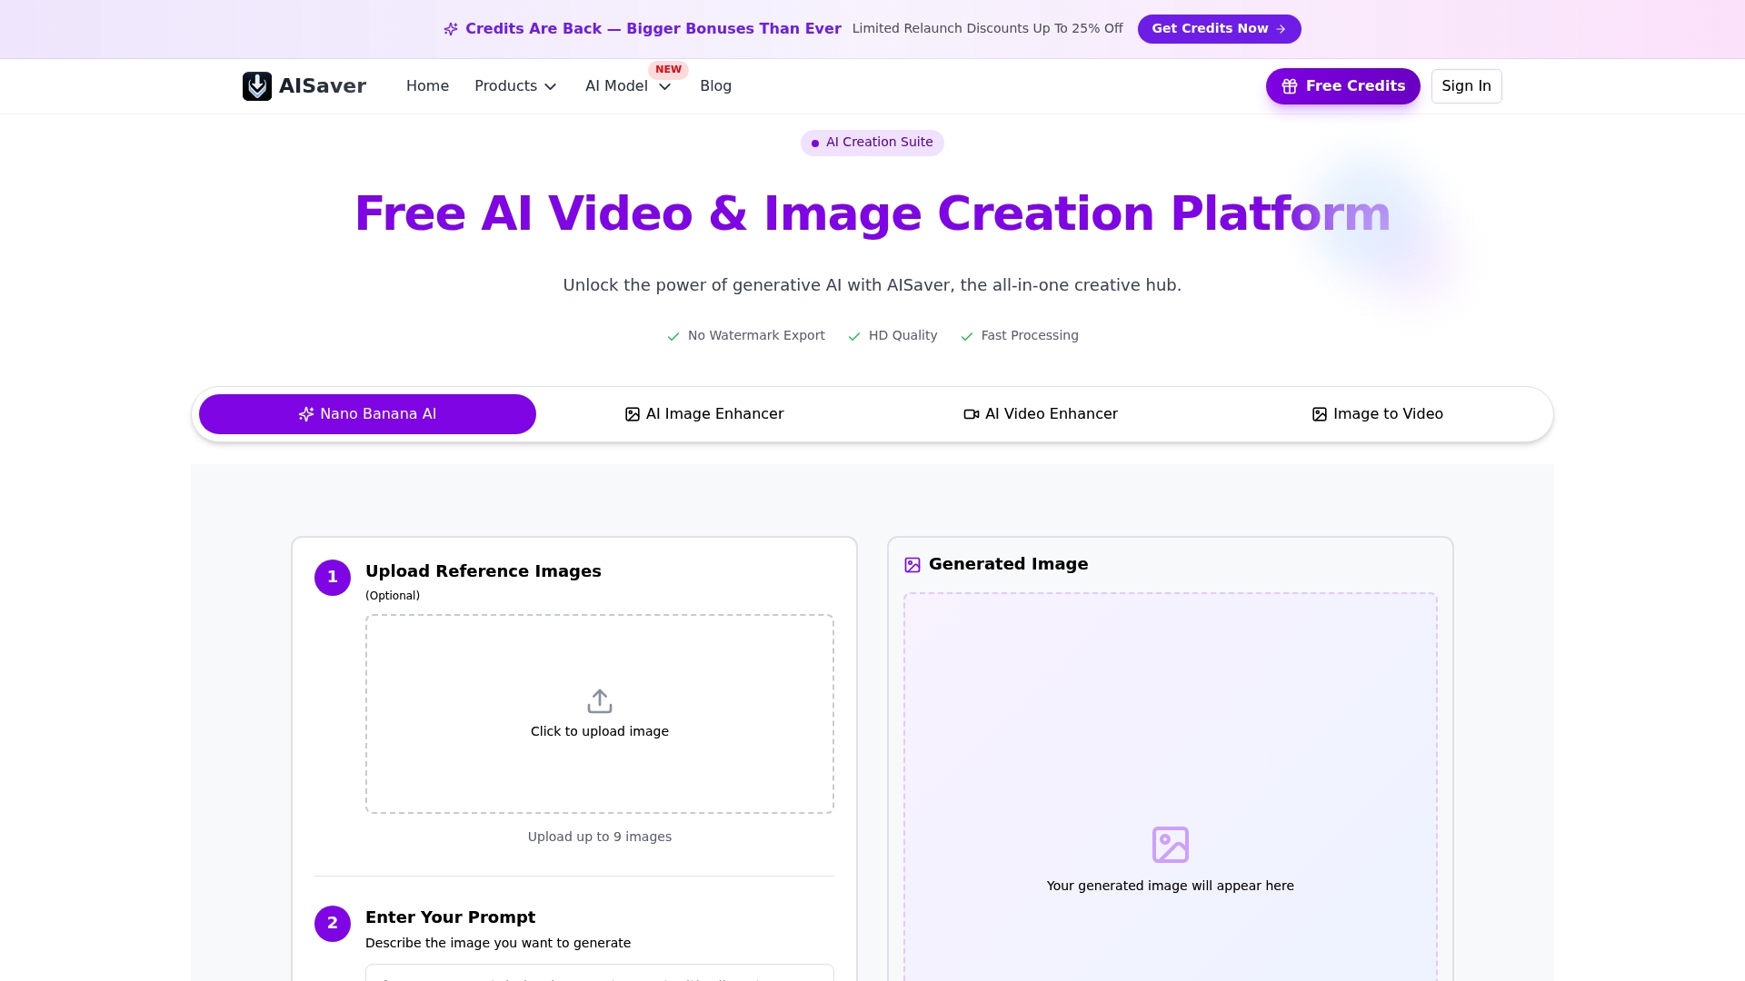
Task: Click the image placeholder icon in preview
Action: tap(1171, 845)
